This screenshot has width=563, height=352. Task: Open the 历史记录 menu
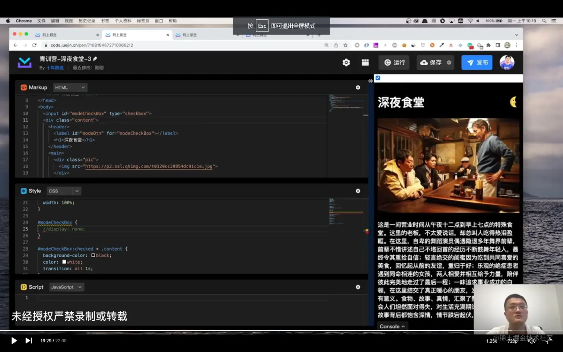coord(87,21)
